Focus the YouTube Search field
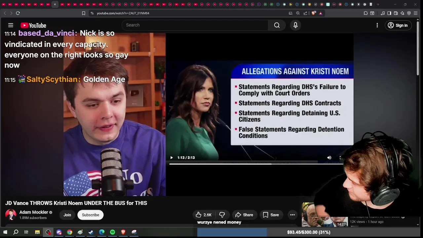This screenshot has height=238, width=423. click(195, 25)
